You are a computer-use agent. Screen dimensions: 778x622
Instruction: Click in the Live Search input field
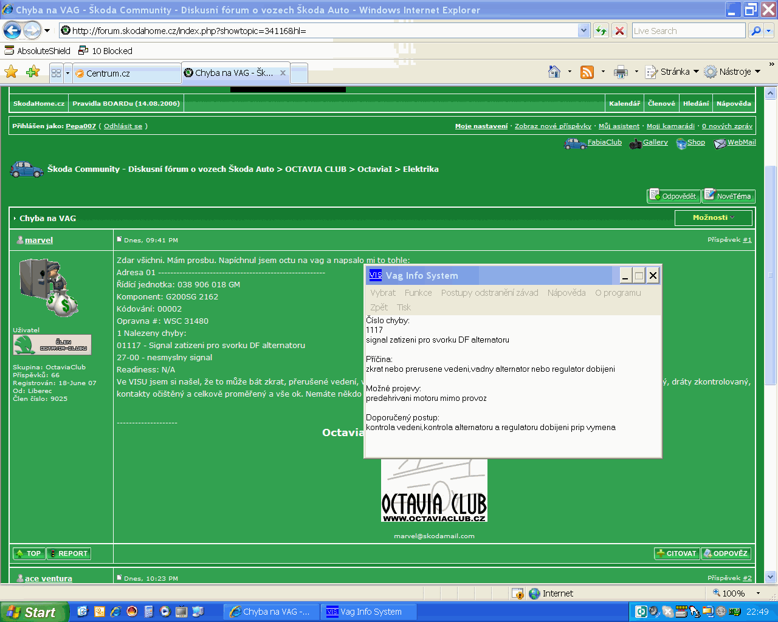pos(688,30)
